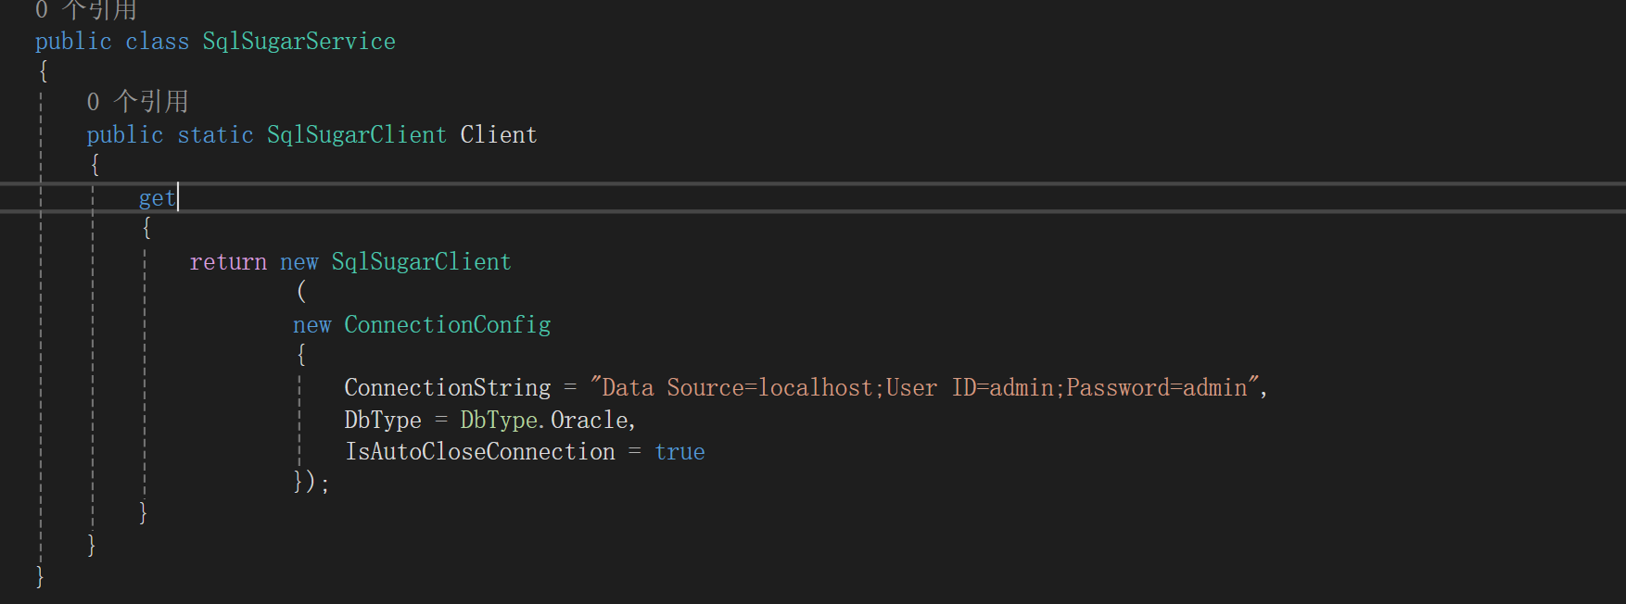Click the true literal value
The width and height of the screenshot is (1626, 604).
coord(680,452)
